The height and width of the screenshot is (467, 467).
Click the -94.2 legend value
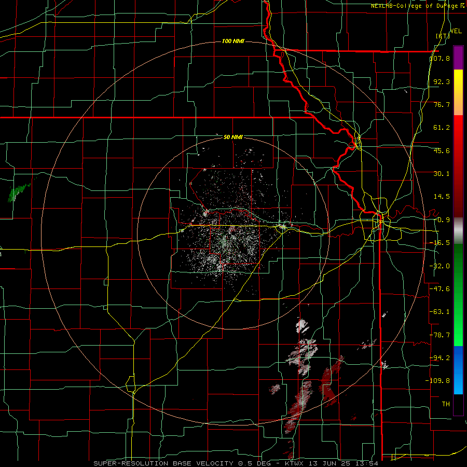[x=439, y=358]
